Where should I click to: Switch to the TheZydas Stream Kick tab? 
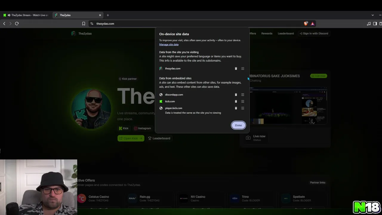(x=26, y=15)
